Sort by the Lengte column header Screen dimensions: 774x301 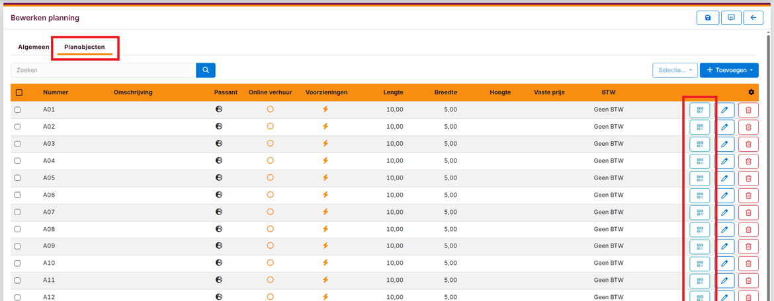[x=394, y=92]
